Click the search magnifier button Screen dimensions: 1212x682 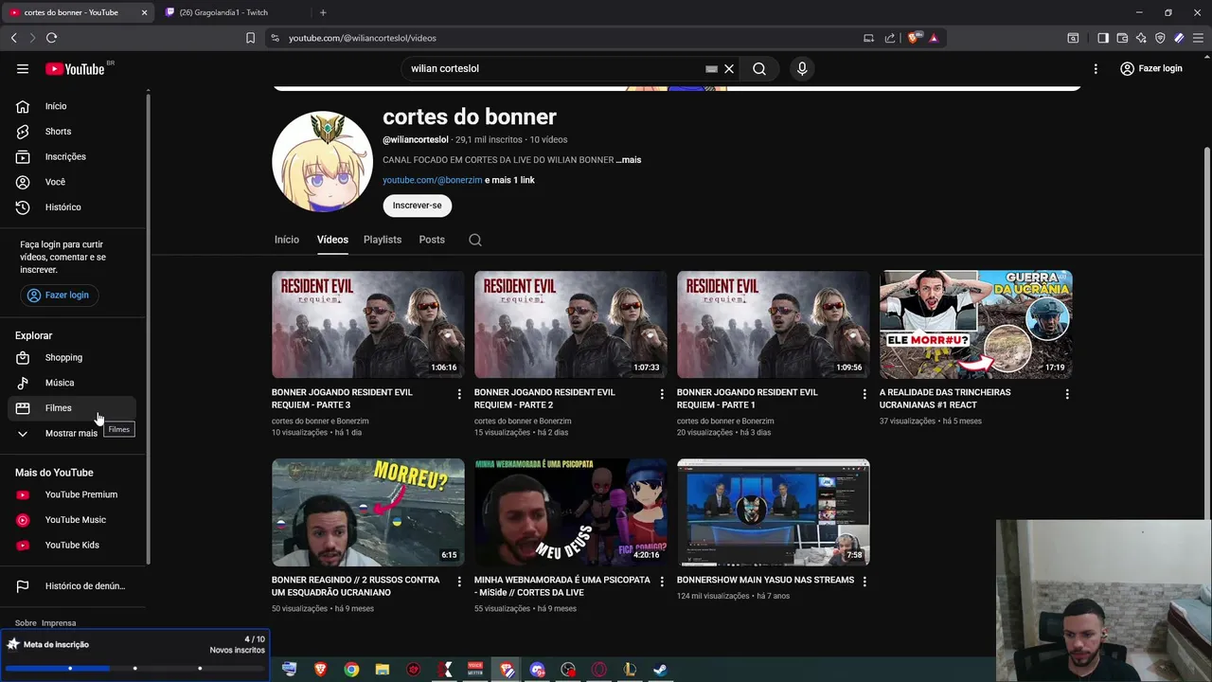tap(759, 68)
